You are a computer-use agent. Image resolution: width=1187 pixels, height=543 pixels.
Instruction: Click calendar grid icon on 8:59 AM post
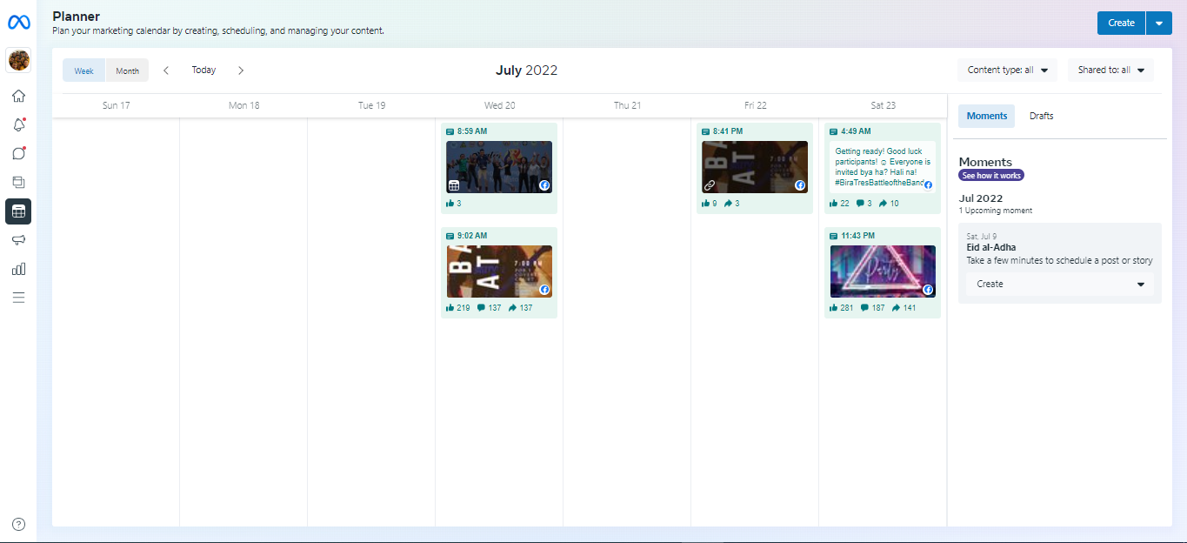click(453, 185)
